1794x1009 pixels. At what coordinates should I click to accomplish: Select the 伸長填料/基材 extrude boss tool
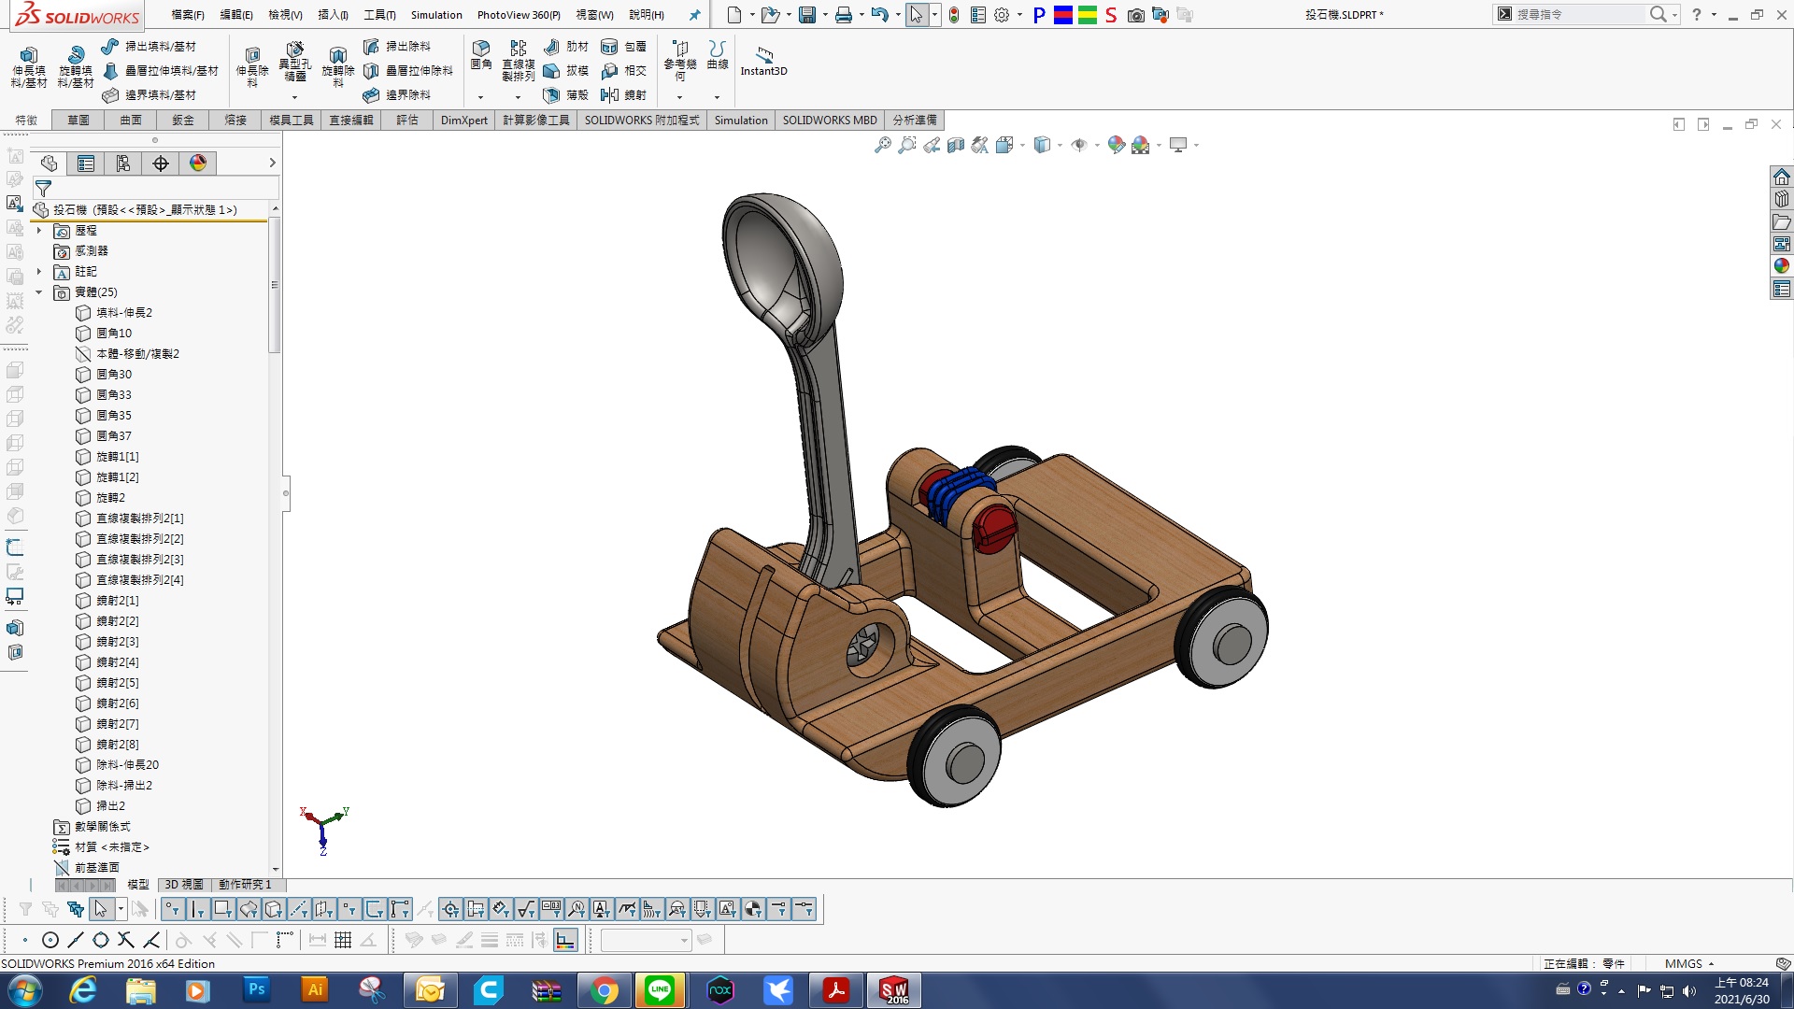pos(29,67)
